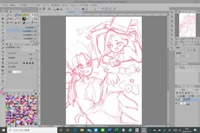The height and width of the screenshot is (133, 200).
Task: Toggle border effect circle in Layer Property
Action: click(x=185, y=50)
